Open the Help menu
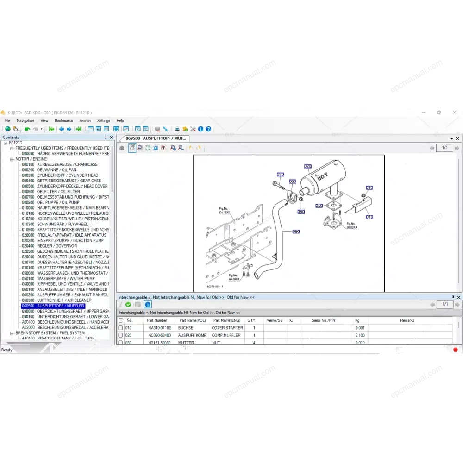This screenshot has width=463, height=463. [120, 121]
